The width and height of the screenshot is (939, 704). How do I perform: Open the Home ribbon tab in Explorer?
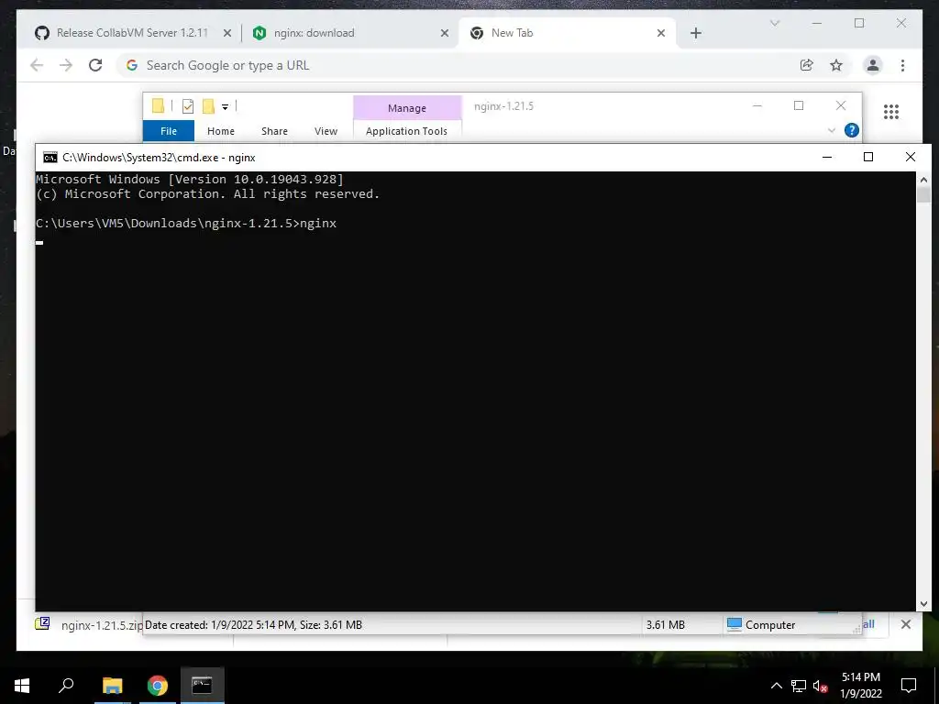coord(220,130)
